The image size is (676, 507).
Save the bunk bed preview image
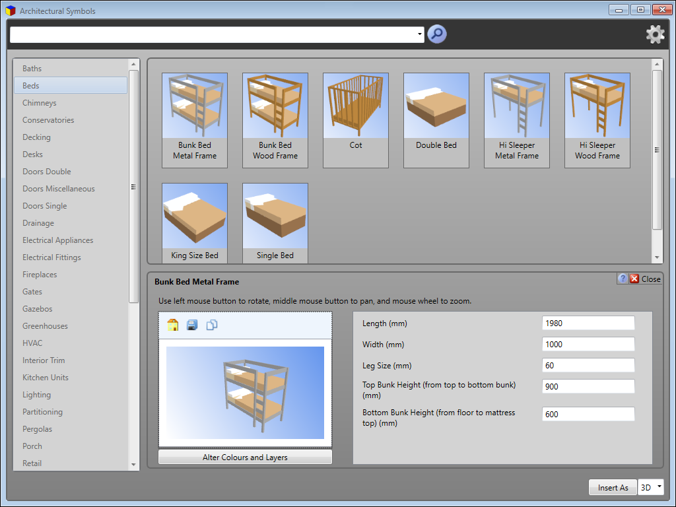pyautogui.click(x=191, y=325)
